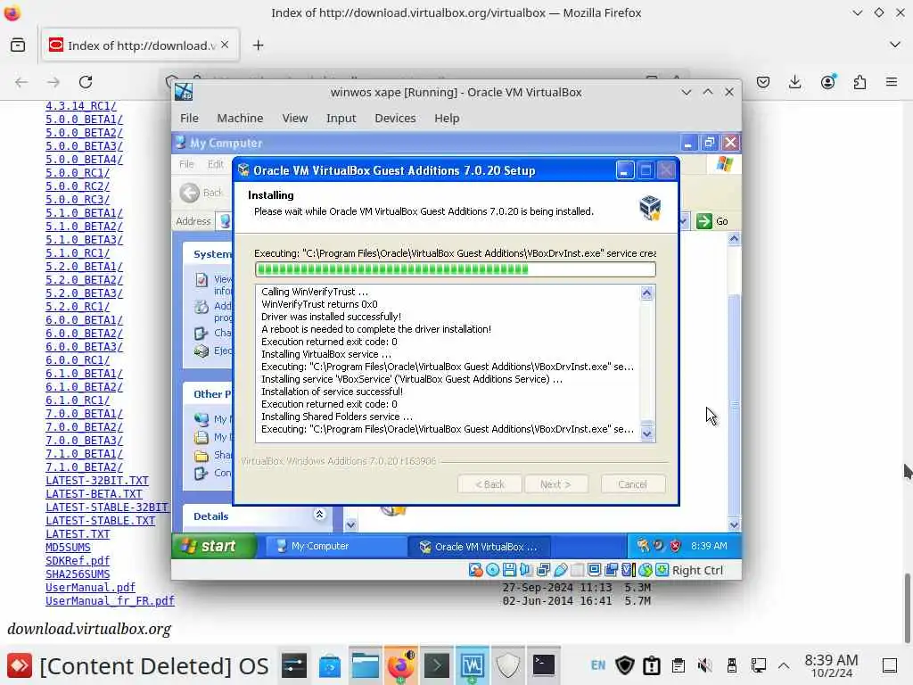Open the address dropdown arrow in My Computer
The image size is (913, 685).
[684, 221]
